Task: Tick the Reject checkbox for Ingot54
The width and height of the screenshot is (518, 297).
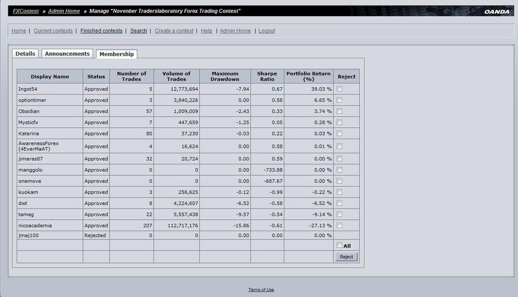Action: [x=339, y=89]
